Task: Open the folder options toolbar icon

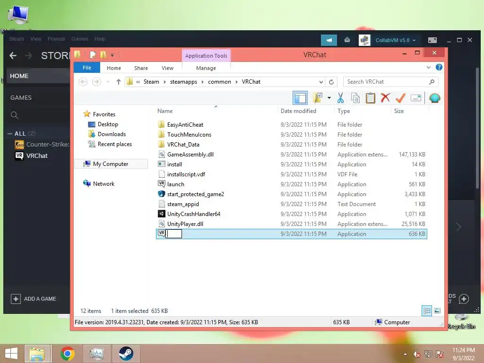Action: pos(318,98)
